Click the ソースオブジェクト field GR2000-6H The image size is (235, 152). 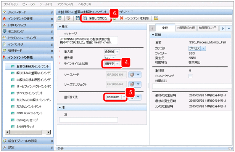click(116, 84)
